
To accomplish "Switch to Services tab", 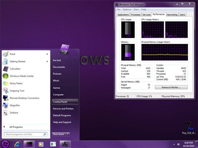I will click(147, 14).
